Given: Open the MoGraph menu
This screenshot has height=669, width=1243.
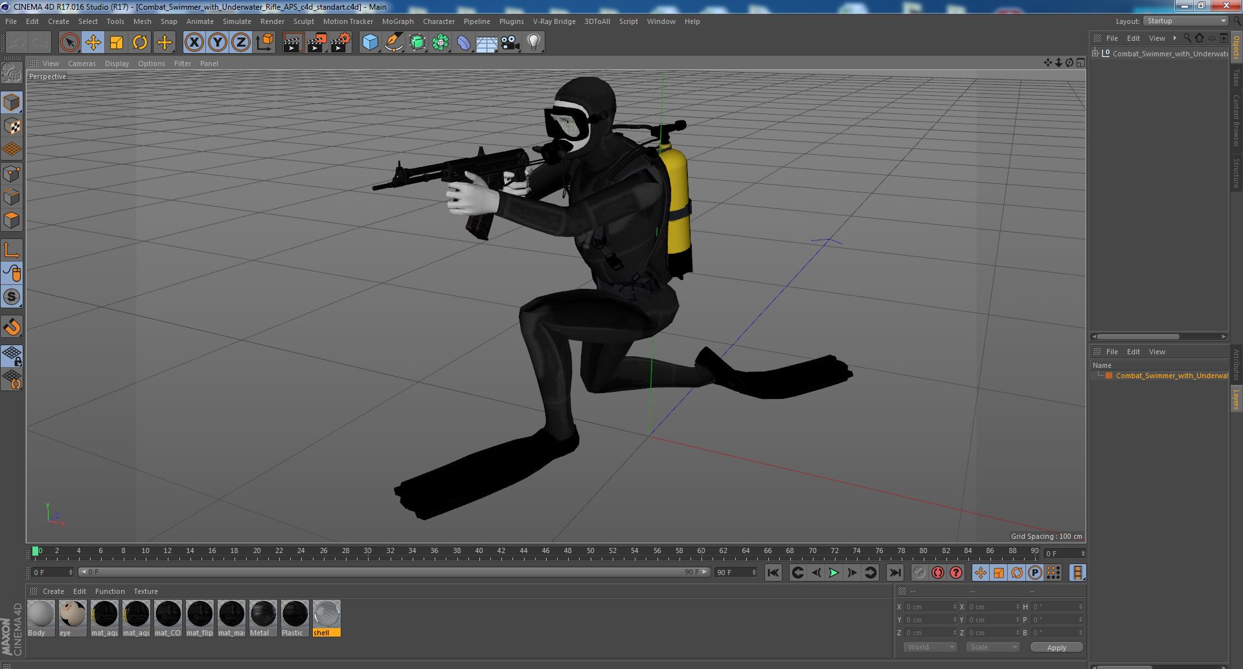Looking at the screenshot, I should (398, 21).
